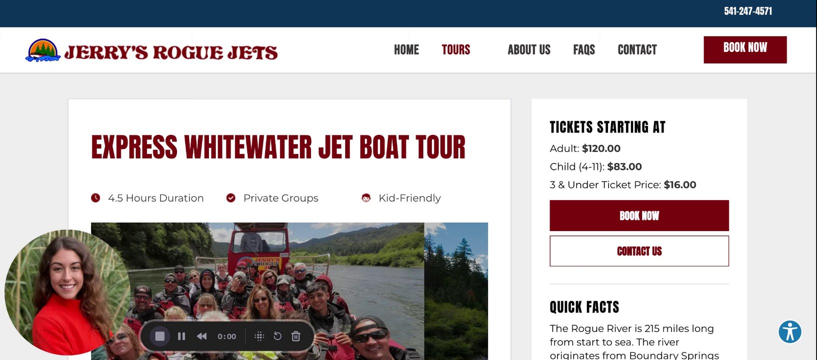The image size is (817, 360).
Task: Stop the screen recording
Action: (160, 336)
